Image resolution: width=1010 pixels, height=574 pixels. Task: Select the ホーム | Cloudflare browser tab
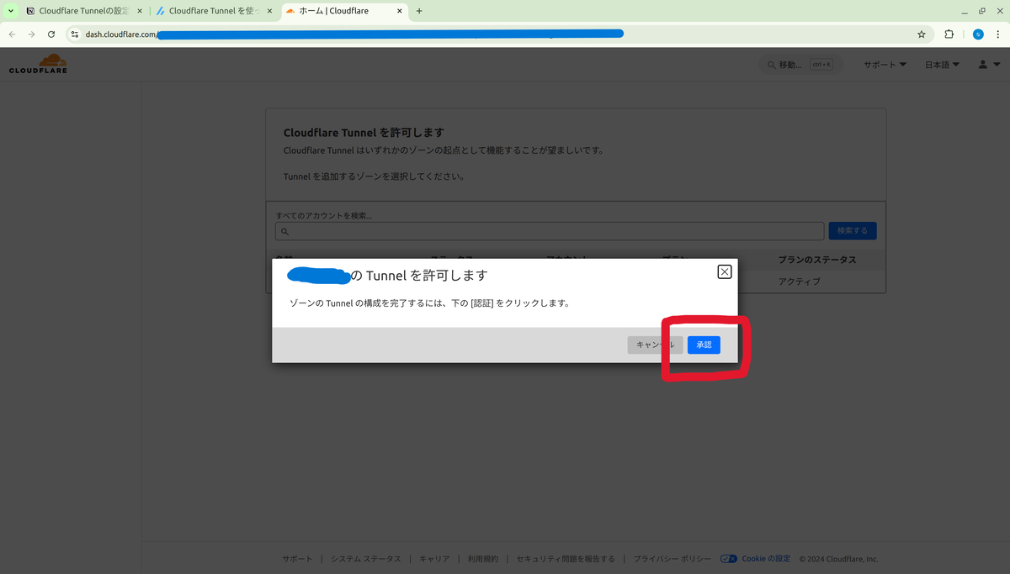point(344,11)
